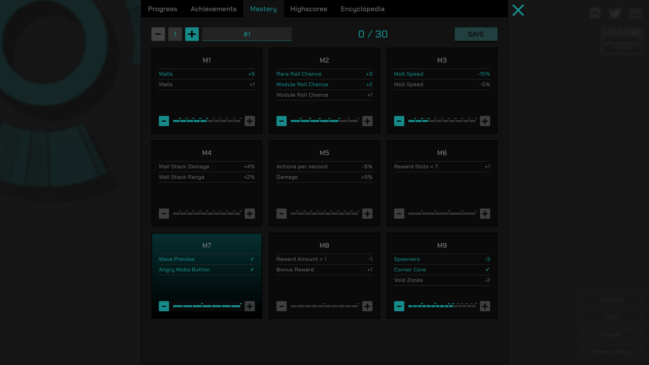Click the plus icon on M4 slider
Image resolution: width=649 pixels, height=365 pixels.
pos(249,214)
